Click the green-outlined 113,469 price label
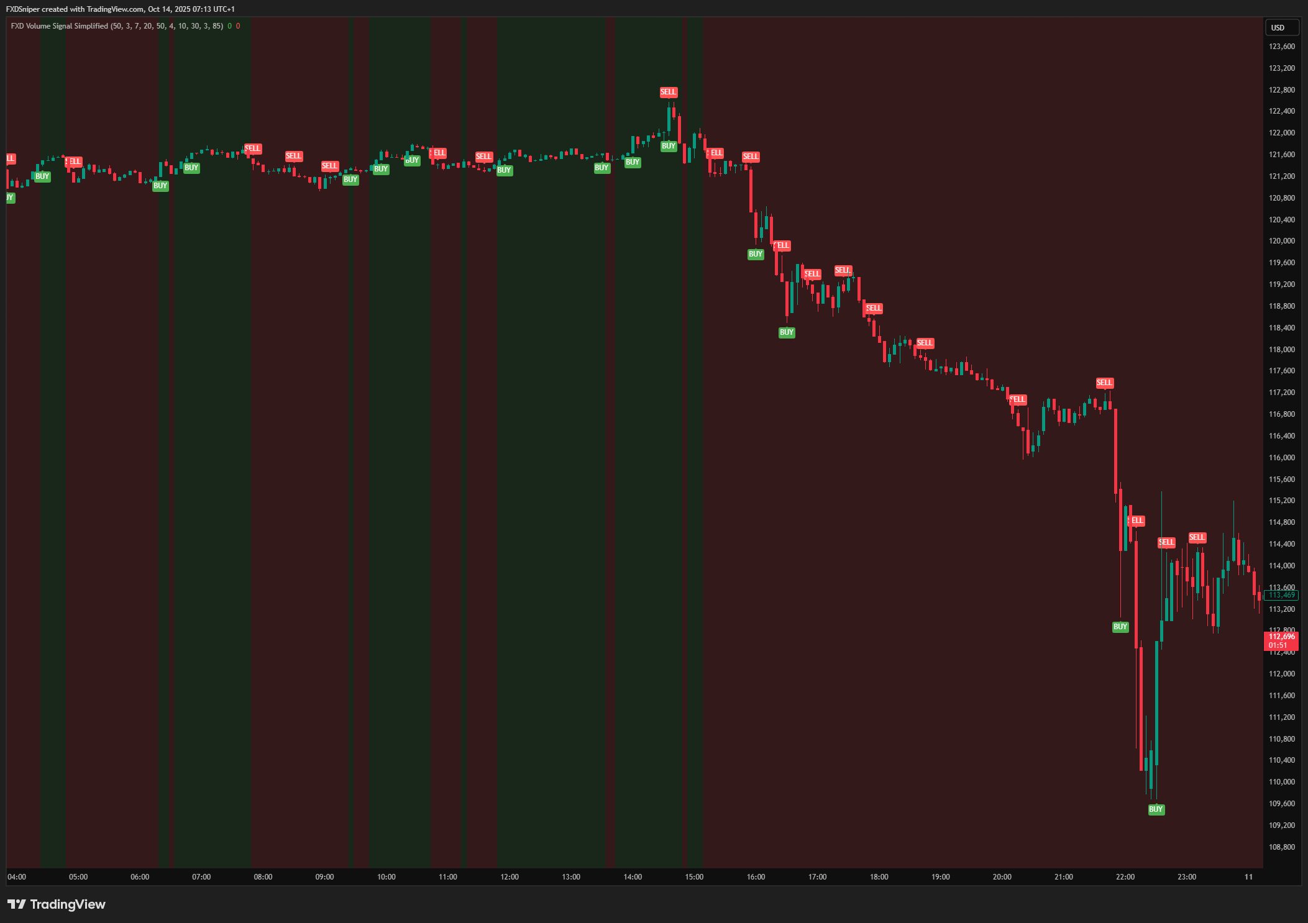Viewport: 1308px width, 923px height. (x=1281, y=595)
